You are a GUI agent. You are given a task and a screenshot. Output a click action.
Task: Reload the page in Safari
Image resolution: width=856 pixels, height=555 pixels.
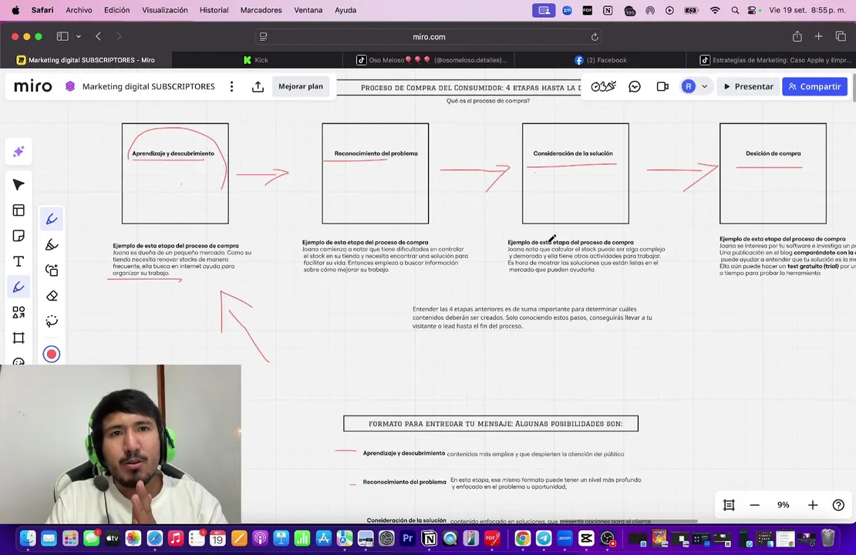[595, 36]
